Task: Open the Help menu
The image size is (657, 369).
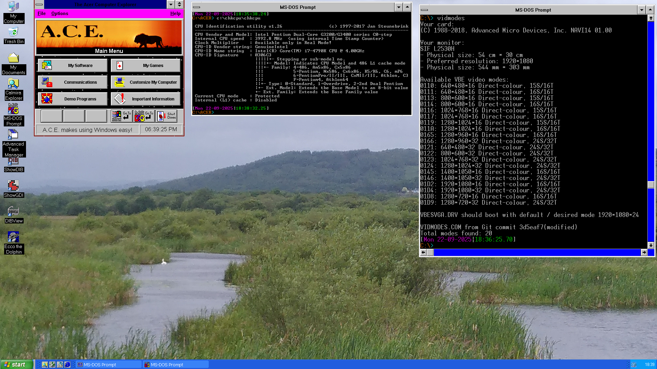Action: [x=176, y=14]
